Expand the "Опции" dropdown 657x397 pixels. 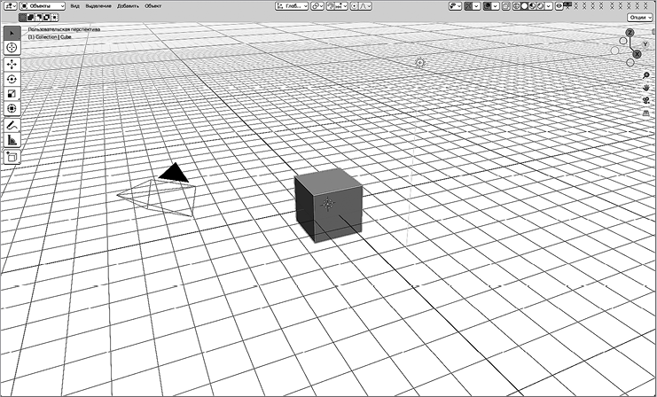(x=639, y=17)
